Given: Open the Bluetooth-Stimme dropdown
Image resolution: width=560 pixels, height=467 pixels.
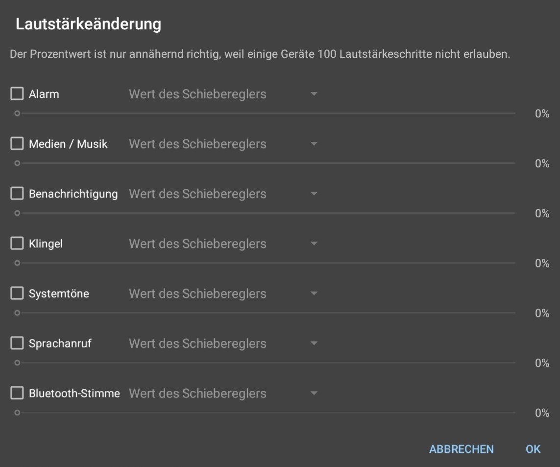Looking at the screenshot, I should pyautogui.click(x=223, y=393).
